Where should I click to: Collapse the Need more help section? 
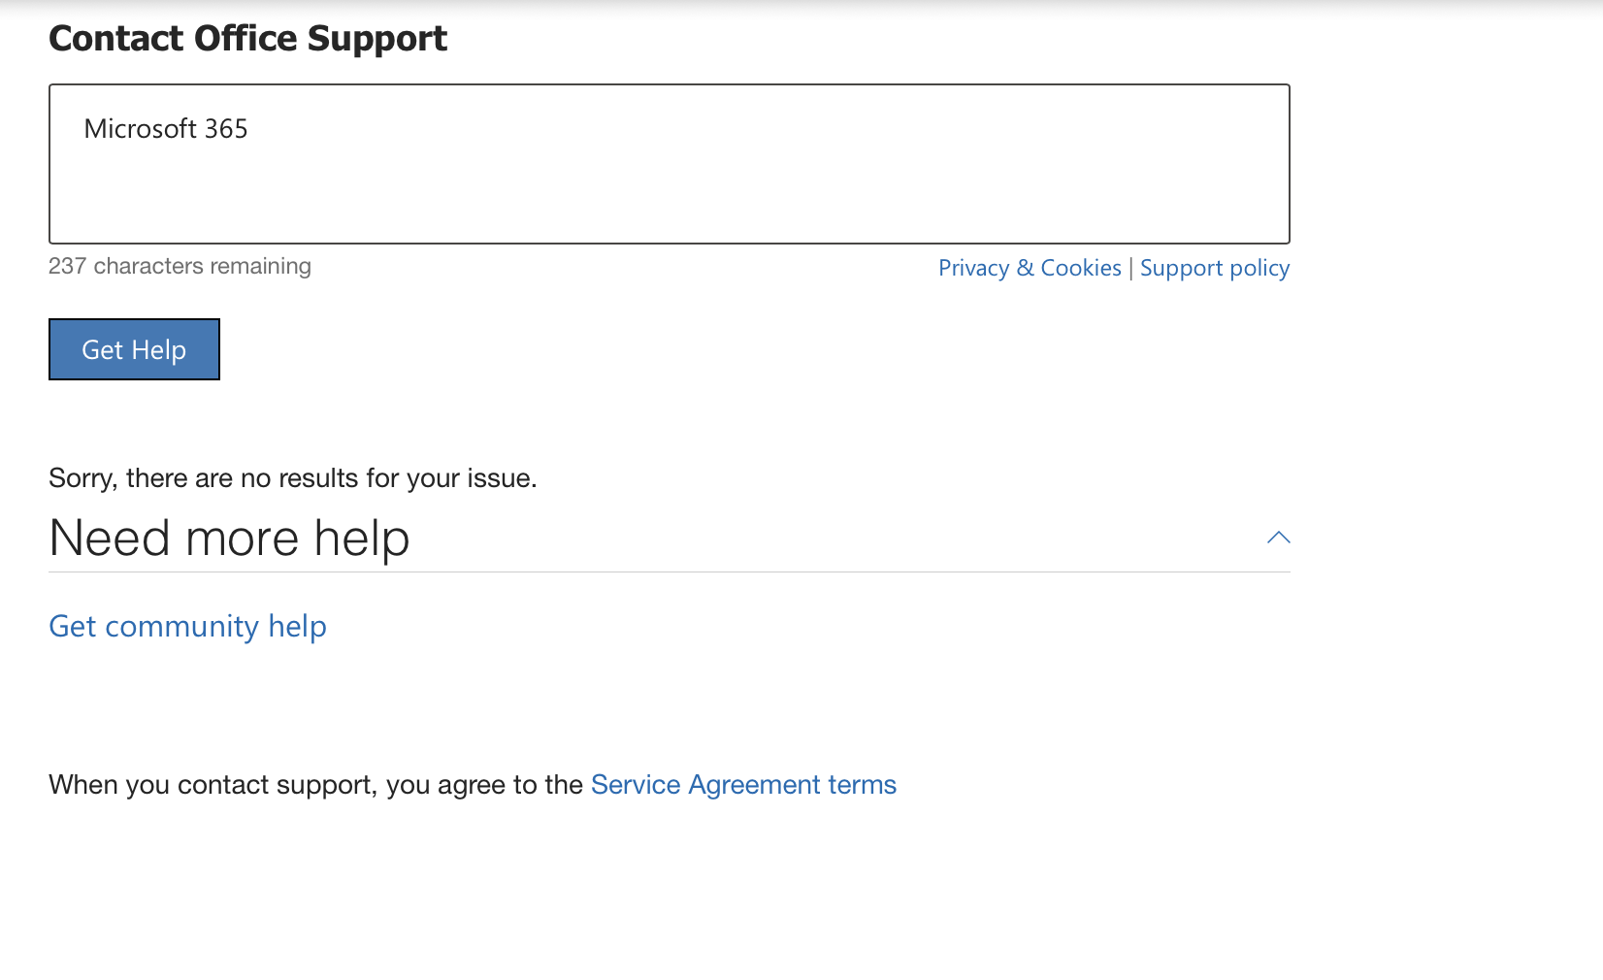(x=1278, y=538)
